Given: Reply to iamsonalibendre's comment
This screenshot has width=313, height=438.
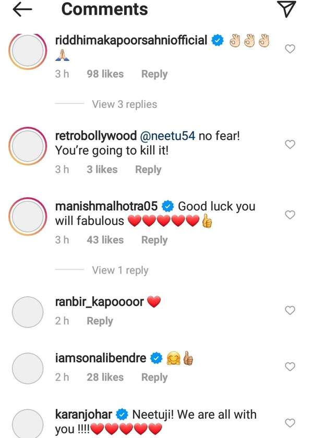Looking at the screenshot, I should (154, 377).
